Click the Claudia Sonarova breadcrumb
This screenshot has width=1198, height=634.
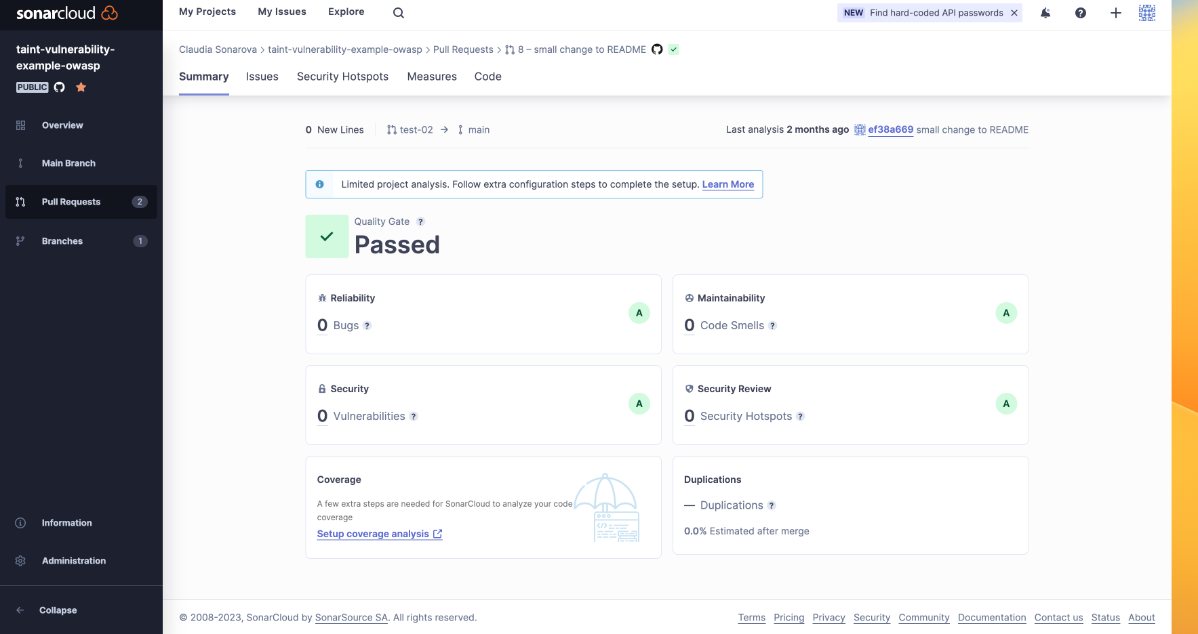point(218,49)
